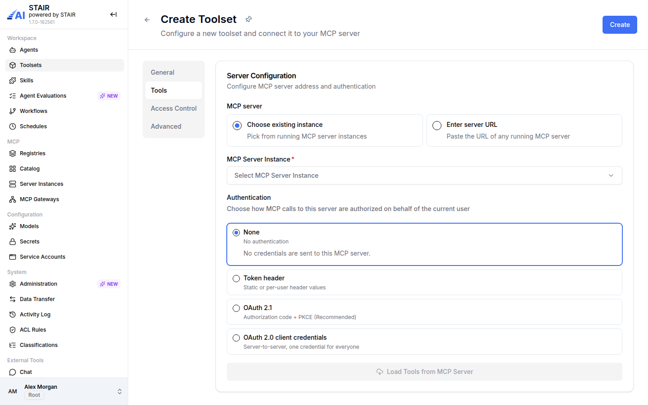Click NEW badge beside Agent Evaluations
Viewport: 648px width, 405px height.
tap(109, 96)
